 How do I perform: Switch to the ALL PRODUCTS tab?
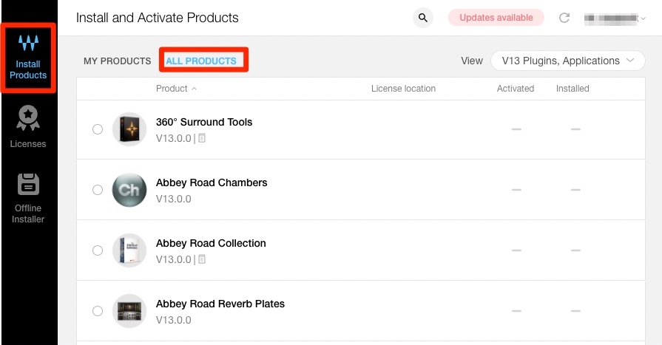point(201,61)
